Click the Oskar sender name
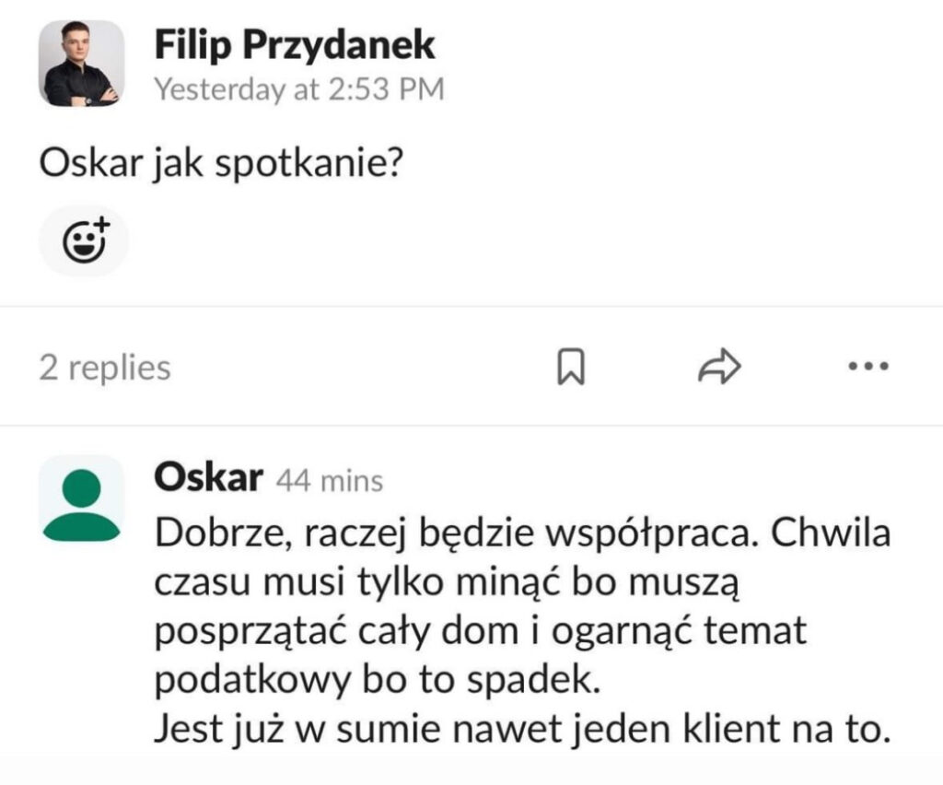The height and width of the screenshot is (785, 943). (209, 478)
